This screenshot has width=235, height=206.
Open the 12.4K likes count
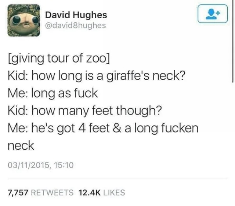(89, 192)
